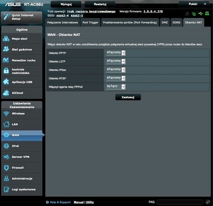This screenshot has width=213, height=206.
Task: Open kontrola rodzicielska page
Action: (22, 71)
